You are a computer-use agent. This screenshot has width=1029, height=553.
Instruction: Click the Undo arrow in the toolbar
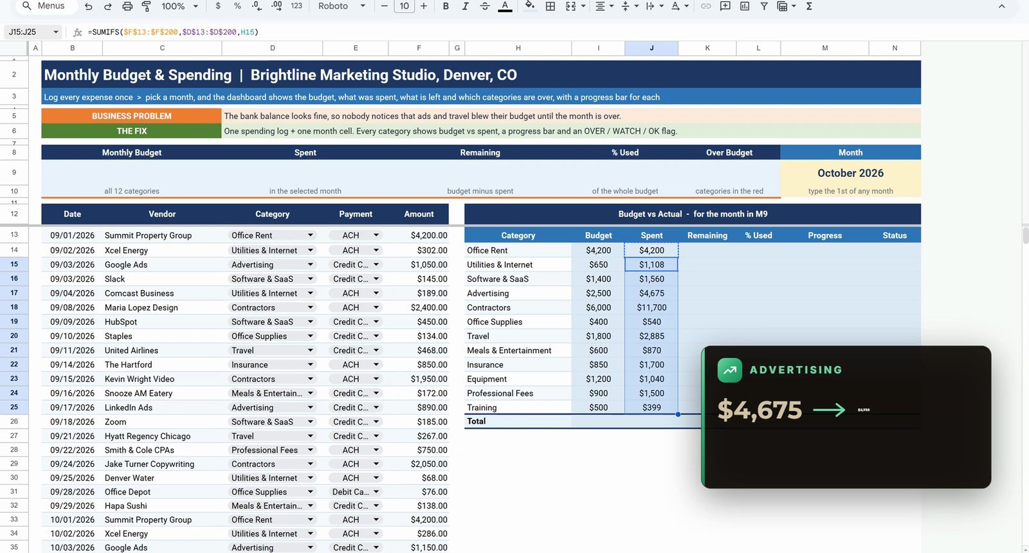point(89,6)
